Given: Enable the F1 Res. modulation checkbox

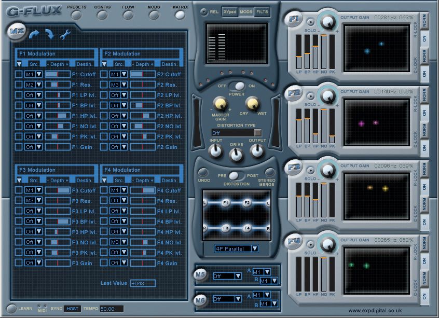Looking at the screenshot, I should click(x=19, y=85).
